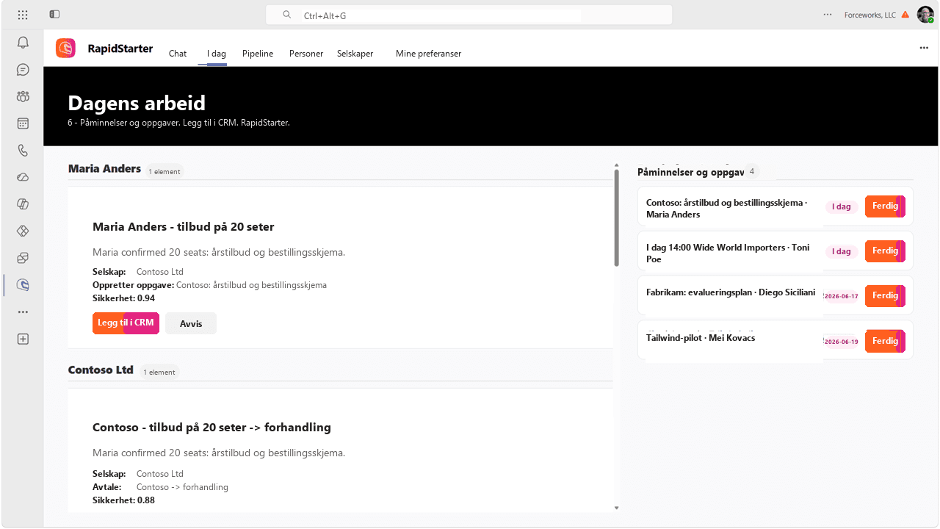Screen dimensions: 940x529
Task: Click the main list scrollbar thumb
Action: 616,217
